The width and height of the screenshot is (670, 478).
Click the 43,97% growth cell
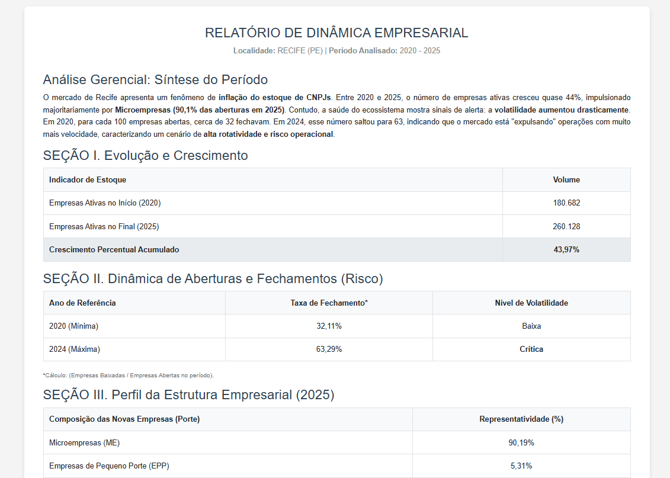coord(566,249)
